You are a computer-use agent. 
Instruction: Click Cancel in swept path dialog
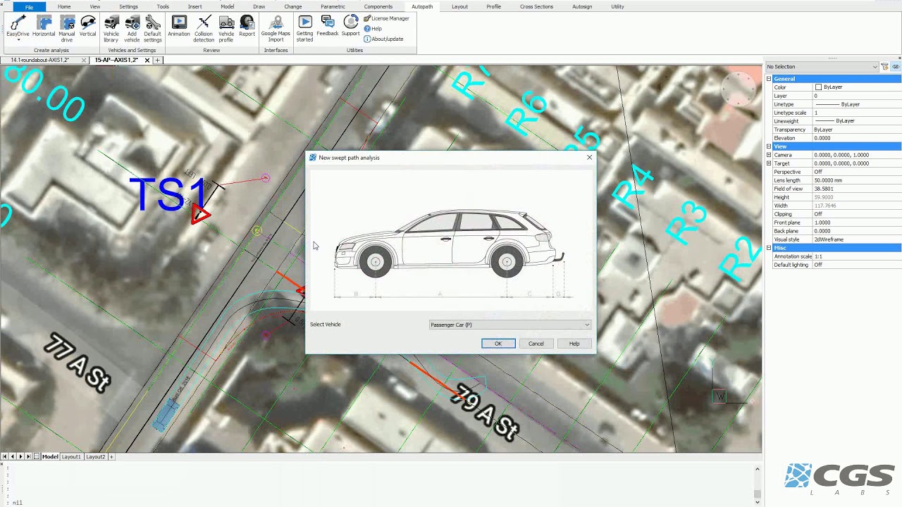click(x=536, y=344)
